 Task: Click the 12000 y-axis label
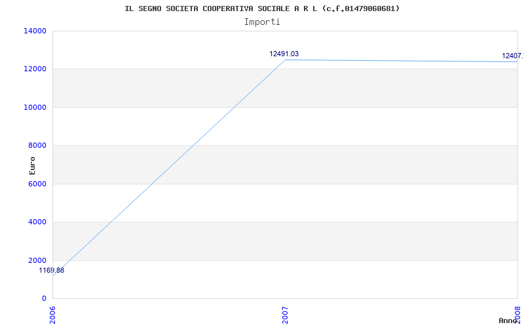[x=35, y=69]
